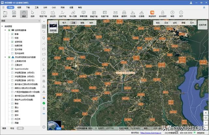
Task: Click the 框选下载 toolbar icon
Action: 43,13
